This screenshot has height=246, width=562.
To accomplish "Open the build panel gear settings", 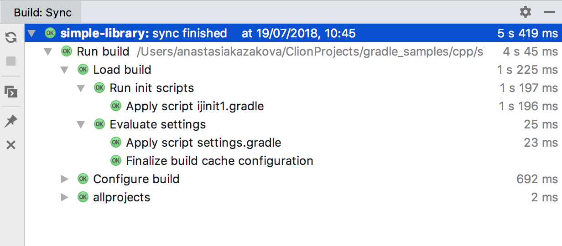I will (x=526, y=12).
